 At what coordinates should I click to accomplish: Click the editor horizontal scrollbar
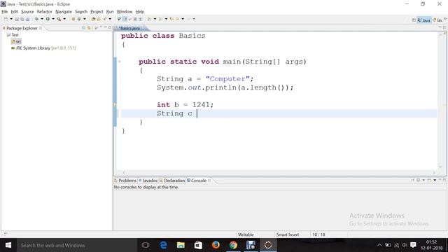pyautogui.click(x=279, y=173)
